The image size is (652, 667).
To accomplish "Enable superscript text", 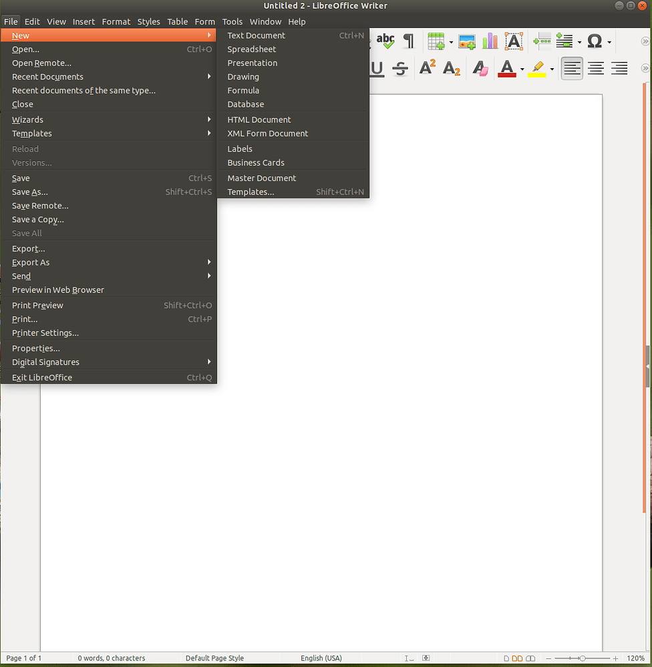I will 426,68.
